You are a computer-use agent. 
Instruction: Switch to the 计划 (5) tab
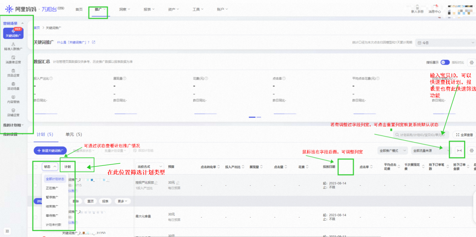tap(45, 134)
